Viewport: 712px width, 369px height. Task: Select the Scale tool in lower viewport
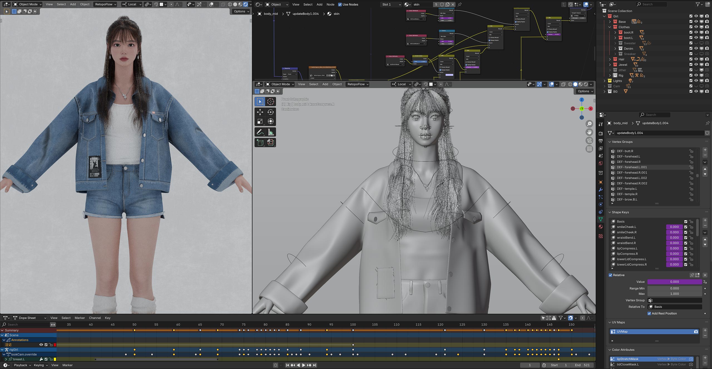260,121
